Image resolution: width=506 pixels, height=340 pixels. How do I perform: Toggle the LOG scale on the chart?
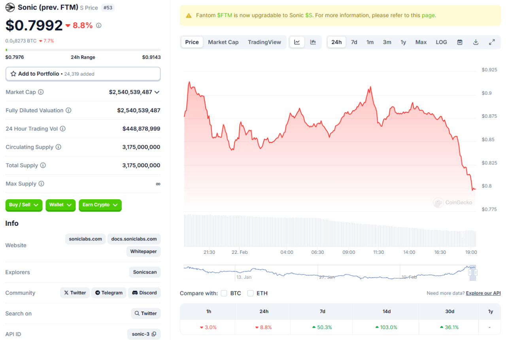tap(442, 42)
